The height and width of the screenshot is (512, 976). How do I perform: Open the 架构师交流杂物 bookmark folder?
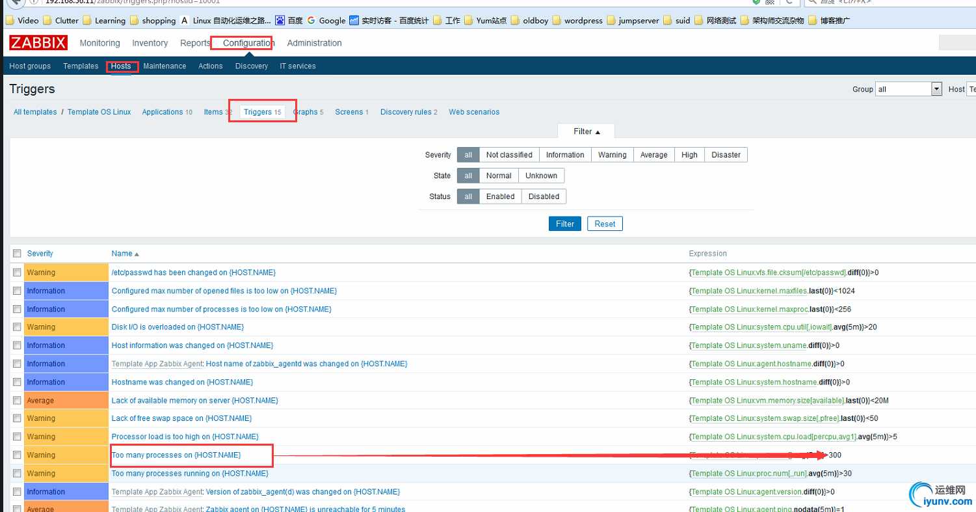pos(772,20)
